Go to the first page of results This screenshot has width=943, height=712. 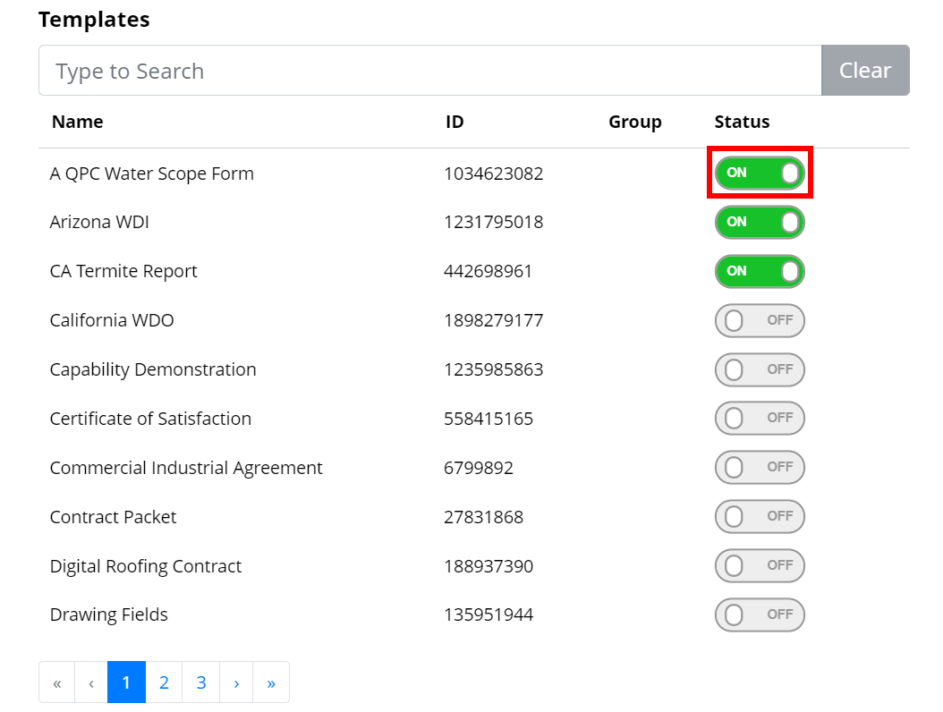(x=57, y=682)
